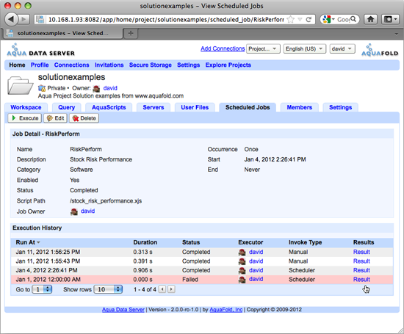Screen dimensions: 404x334
Task: Click the browser back arrow button
Action: click(11, 19)
